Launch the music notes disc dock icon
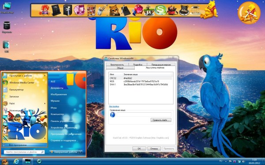265x165 pixels. [x=79, y=10]
